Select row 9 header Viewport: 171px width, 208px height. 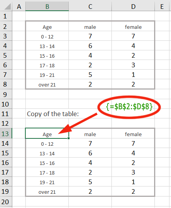pyautogui.click(x=6, y=94)
